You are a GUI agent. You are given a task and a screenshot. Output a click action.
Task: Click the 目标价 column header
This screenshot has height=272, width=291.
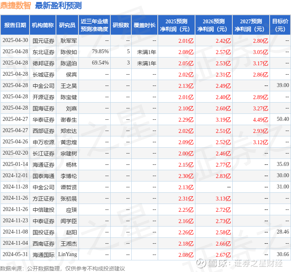click(x=280, y=25)
